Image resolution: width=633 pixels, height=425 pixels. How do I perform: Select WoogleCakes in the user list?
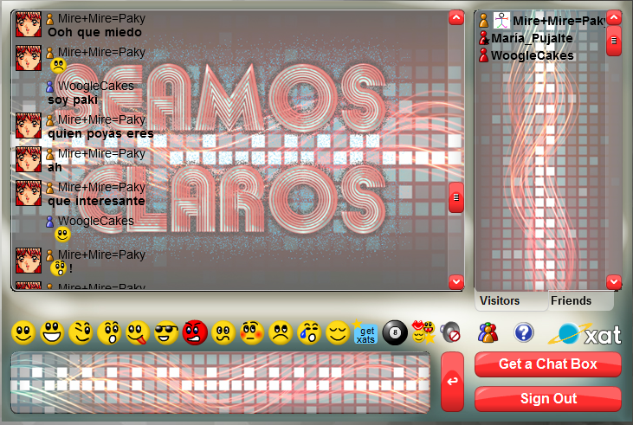point(532,55)
